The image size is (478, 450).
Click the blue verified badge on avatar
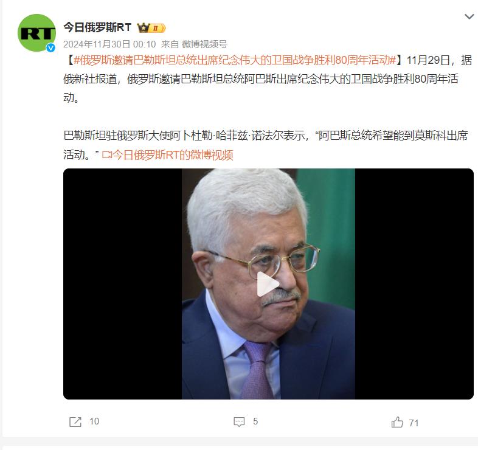50,47
